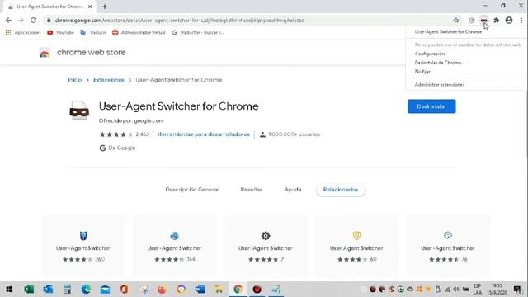This screenshot has width=528, height=297.
Task: Choose Desinstalar de Chrome in the menu
Action: 440,63
